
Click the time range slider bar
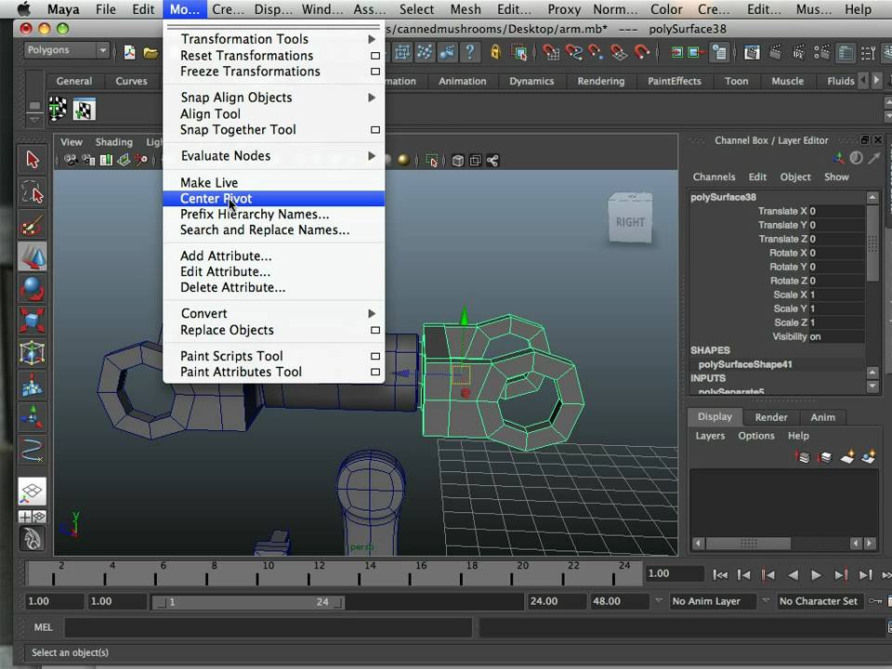coord(247,602)
